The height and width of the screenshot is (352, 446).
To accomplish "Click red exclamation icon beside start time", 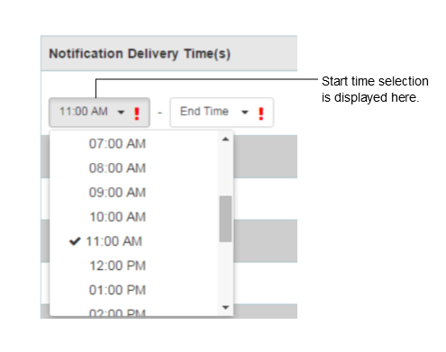I will [137, 114].
